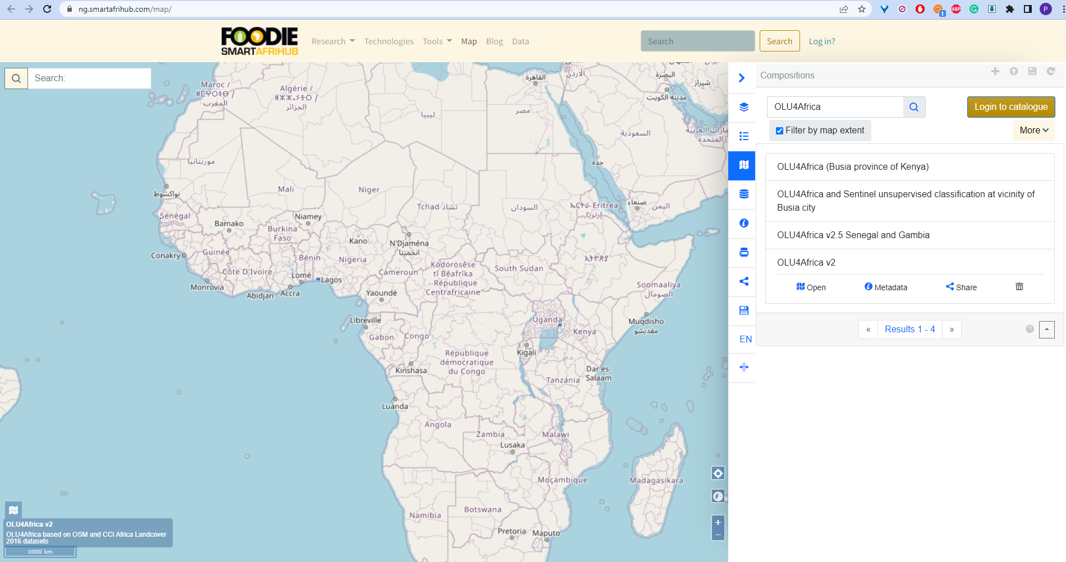Open the Blog menu item
Viewport: 1066px width, 562px height.
494,41
